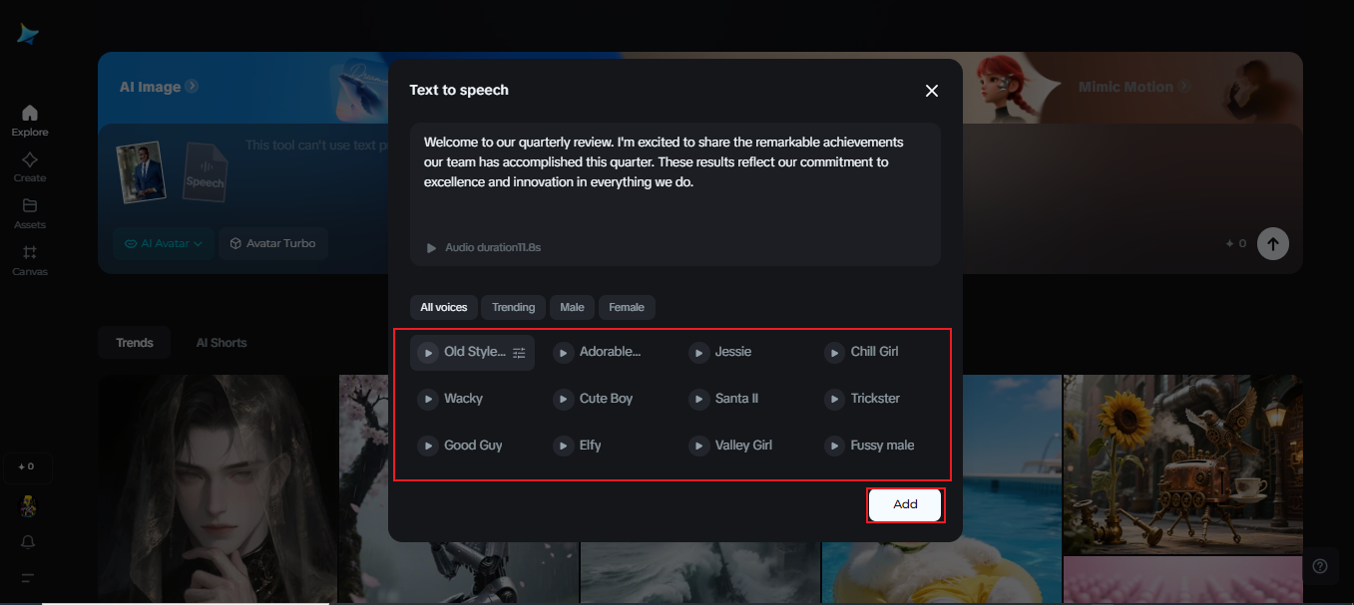
Task: Select the Valley Girl voice name
Action: pyautogui.click(x=743, y=446)
